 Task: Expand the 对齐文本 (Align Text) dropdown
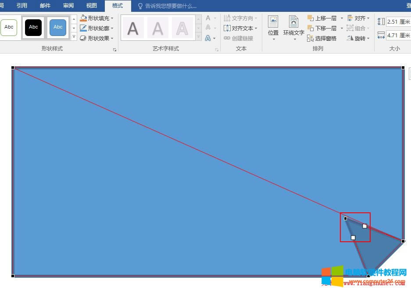pos(240,28)
